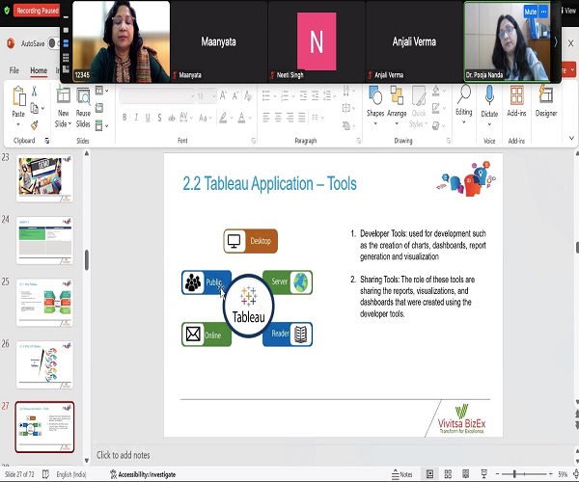Viewport: 579px width, 482px height.
Task: Select the Format Painter brush icon
Action: click(x=35, y=125)
